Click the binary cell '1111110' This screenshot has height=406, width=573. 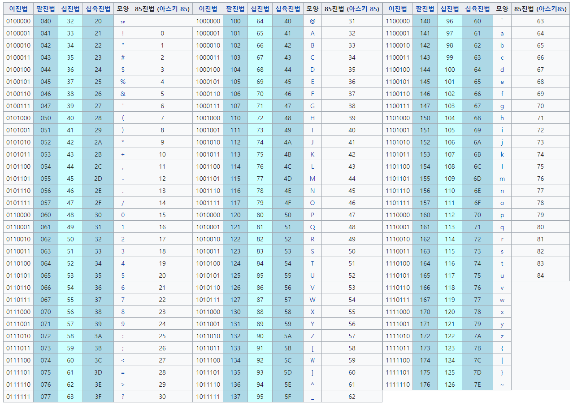coord(398,384)
